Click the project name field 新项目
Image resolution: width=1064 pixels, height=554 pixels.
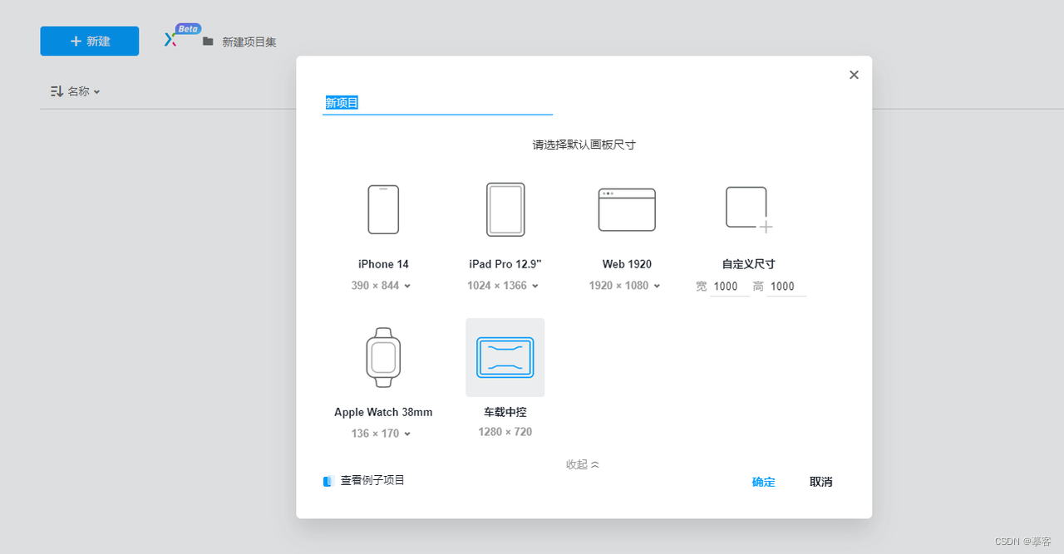coord(437,103)
